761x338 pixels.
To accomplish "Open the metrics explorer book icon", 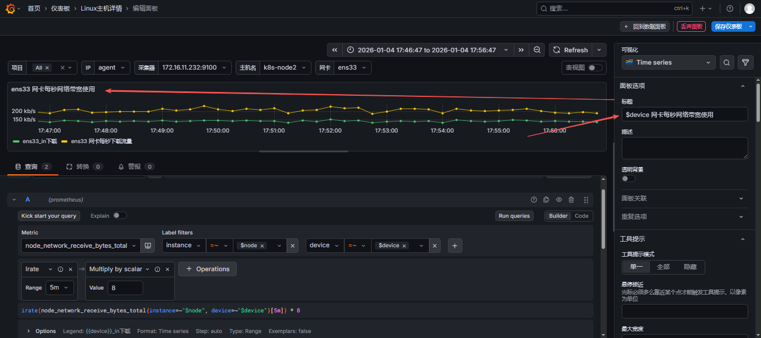I will point(147,246).
